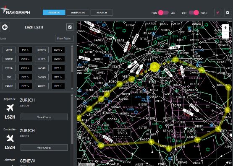Select the BASGO waypoint chip
This screenshot has width=233, height=166.
pyautogui.click(x=42, y=77)
